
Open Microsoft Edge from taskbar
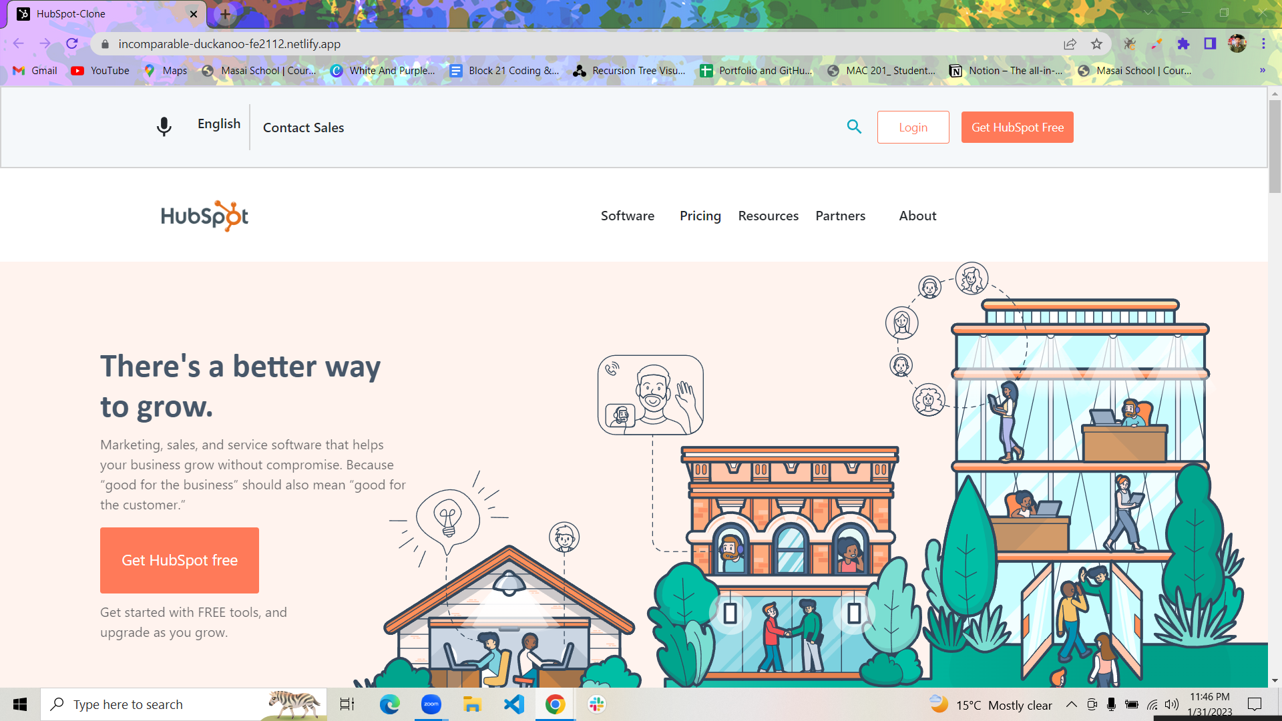tap(389, 704)
